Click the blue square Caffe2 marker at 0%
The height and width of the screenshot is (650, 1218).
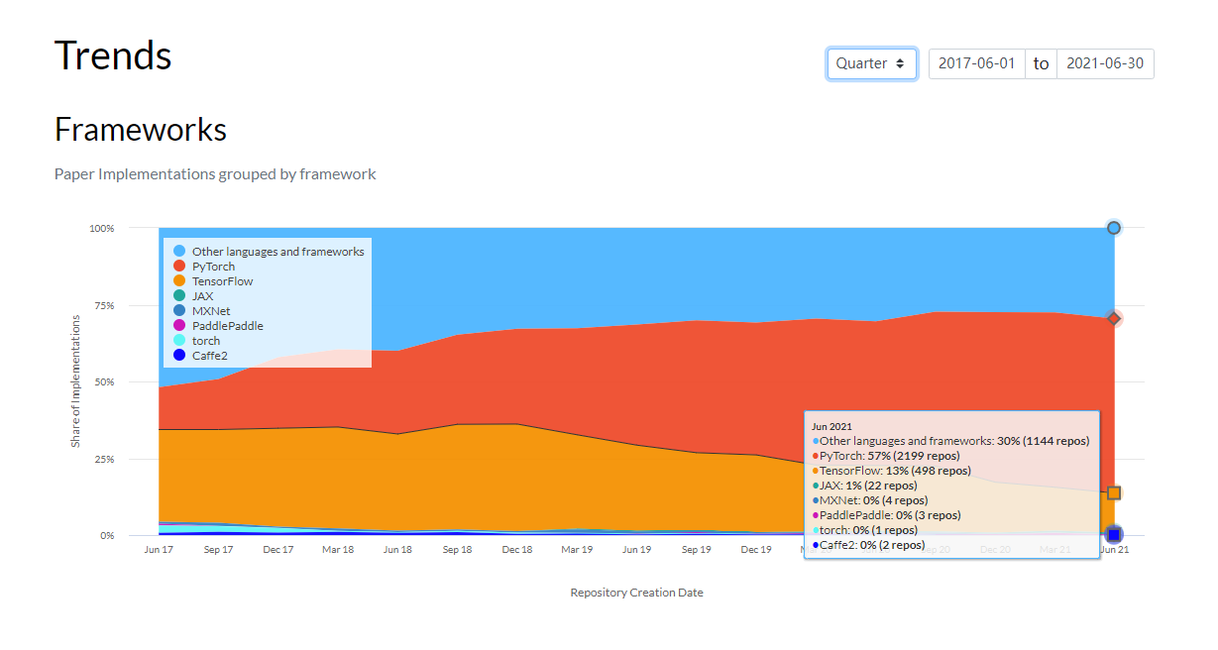pos(1114,535)
